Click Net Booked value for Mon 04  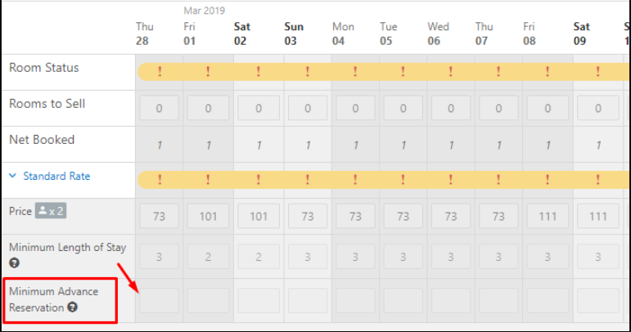[355, 145]
